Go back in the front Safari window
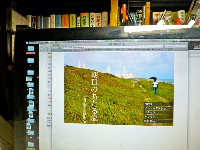Viewport: 200px width, 150px height. coord(54,48)
